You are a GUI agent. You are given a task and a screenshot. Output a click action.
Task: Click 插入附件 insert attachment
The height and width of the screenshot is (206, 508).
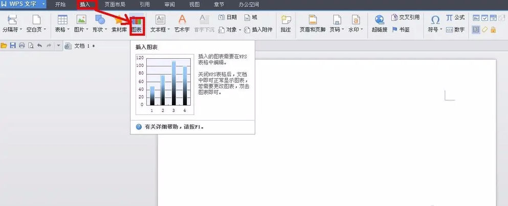click(x=258, y=30)
